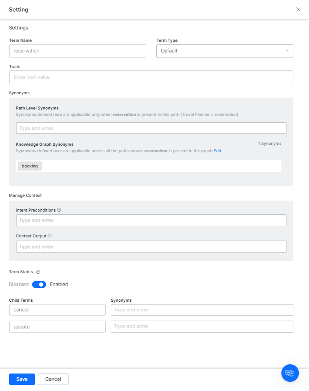Click the Context Output help icon

50,236
